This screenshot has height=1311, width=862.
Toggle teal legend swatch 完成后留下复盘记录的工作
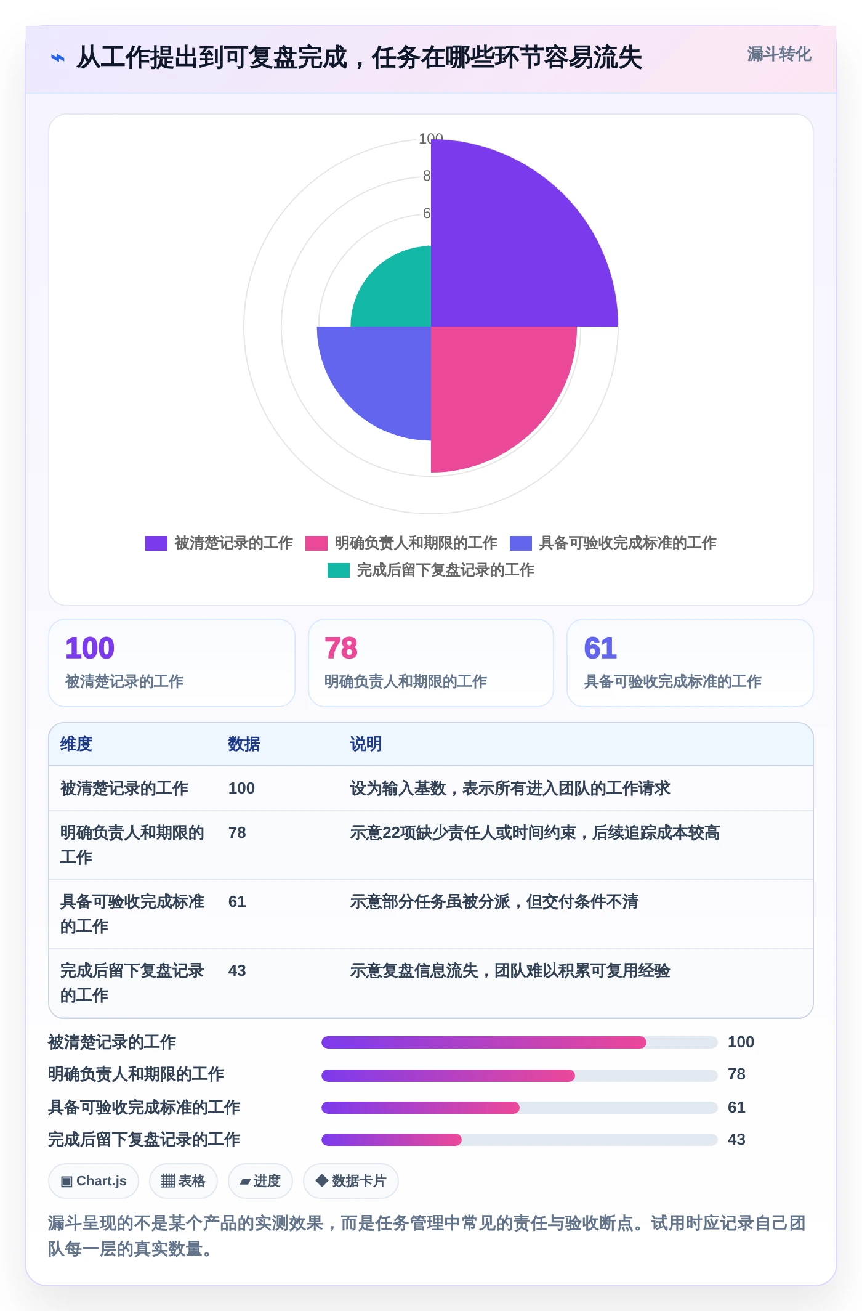point(339,570)
